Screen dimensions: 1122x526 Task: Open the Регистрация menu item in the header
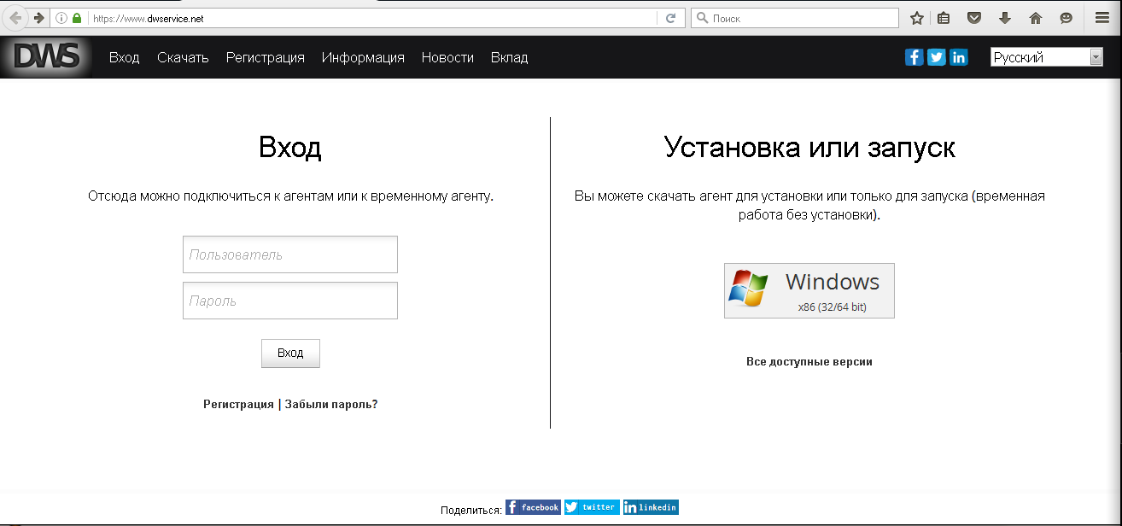266,57
